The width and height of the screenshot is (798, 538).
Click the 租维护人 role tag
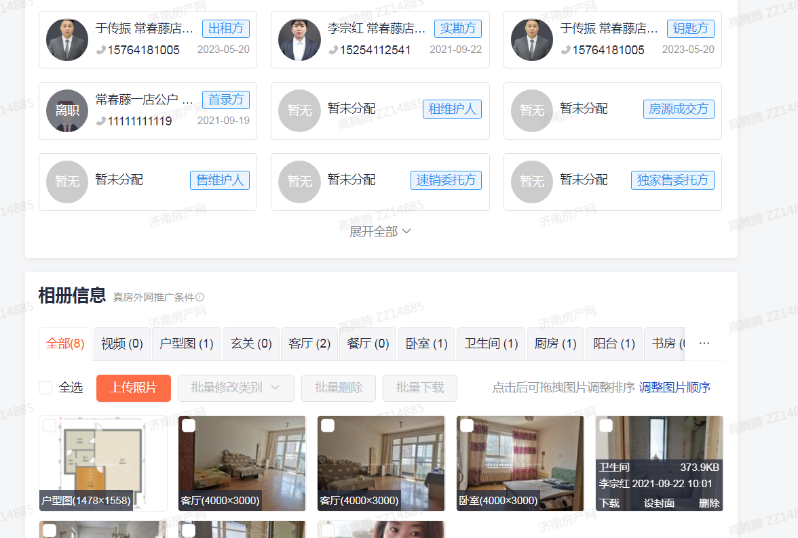452,108
